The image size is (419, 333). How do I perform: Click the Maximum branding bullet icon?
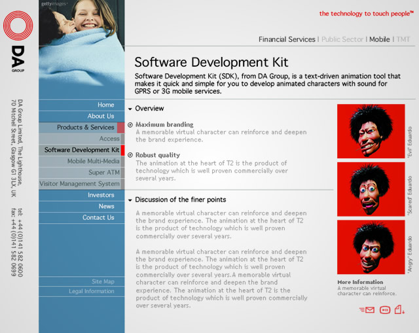point(130,125)
